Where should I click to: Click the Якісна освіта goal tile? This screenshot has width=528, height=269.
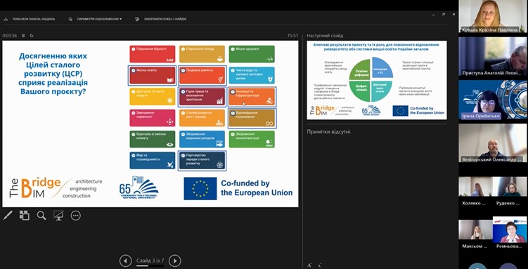[x=153, y=75]
